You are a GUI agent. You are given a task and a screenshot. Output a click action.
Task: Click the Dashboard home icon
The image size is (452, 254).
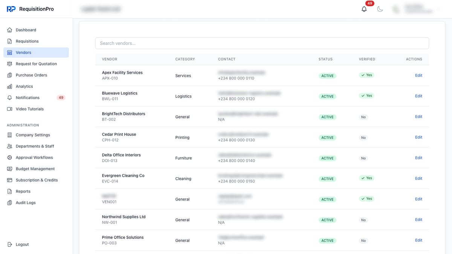[10, 30]
